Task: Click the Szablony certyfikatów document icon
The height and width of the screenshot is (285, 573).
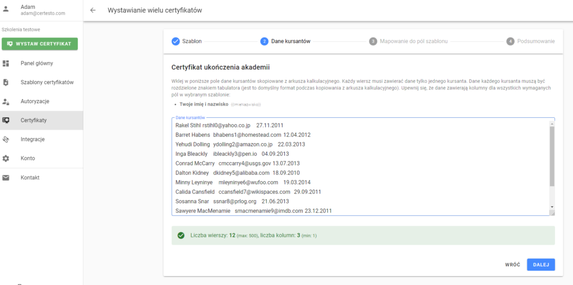Action: coord(6,83)
